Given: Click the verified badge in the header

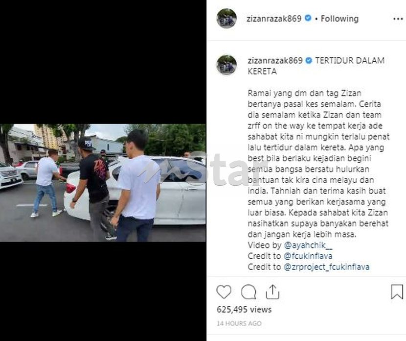Looking at the screenshot, I should coord(308,18).
